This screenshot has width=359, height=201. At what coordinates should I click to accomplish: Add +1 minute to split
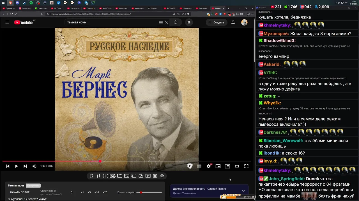(x=82, y=192)
